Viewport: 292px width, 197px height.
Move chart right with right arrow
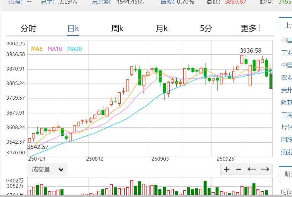tap(265, 169)
